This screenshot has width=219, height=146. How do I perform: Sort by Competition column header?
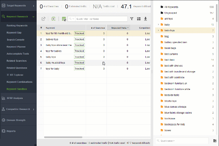[140, 28]
